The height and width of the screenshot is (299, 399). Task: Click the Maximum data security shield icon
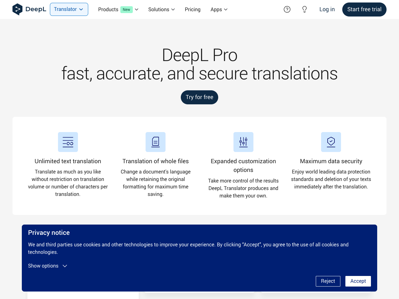click(x=331, y=142)
